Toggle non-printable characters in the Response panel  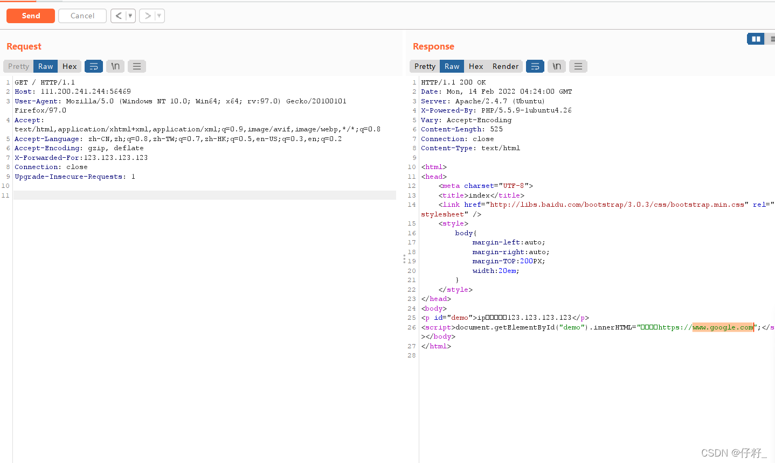pyautogui.click(x=557, y=66)
